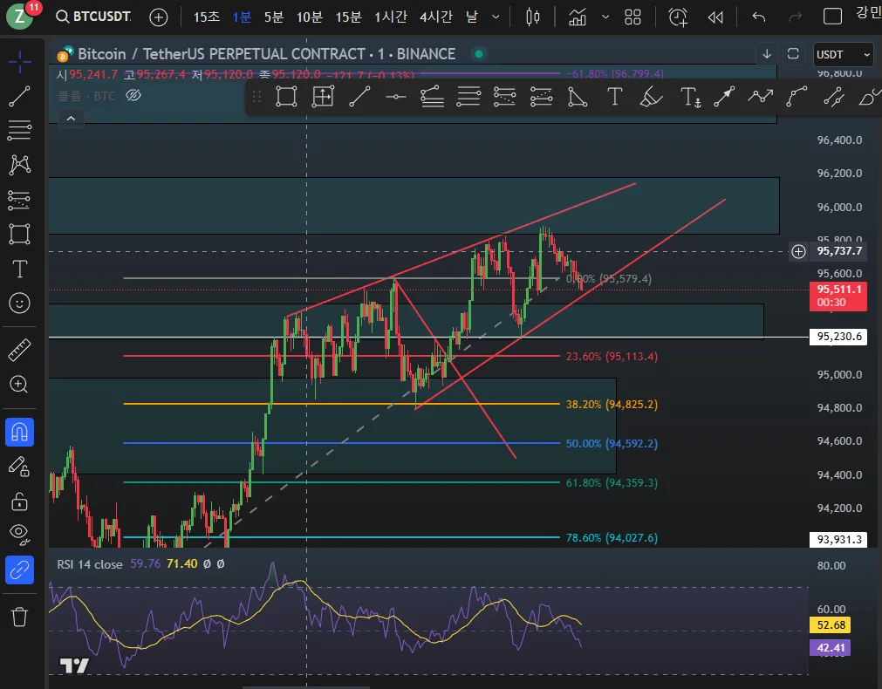Toggle hide all drawings eye icon

[x=19, y=532]
